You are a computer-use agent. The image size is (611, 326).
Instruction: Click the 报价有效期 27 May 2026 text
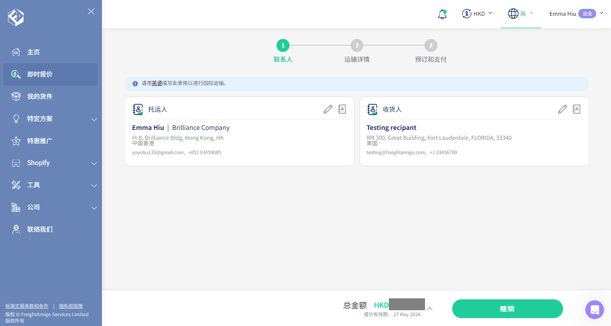tap(392, 314)
